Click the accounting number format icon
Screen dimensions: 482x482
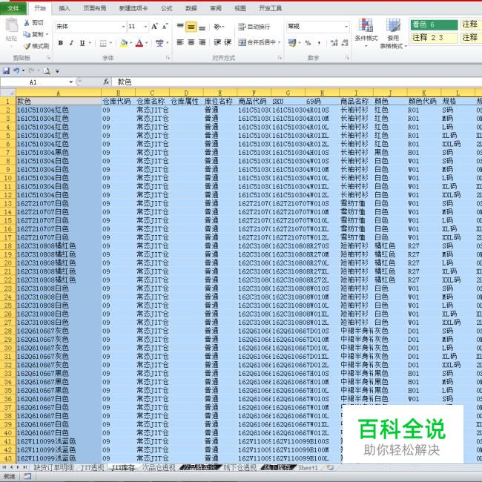[x=292, y=43]
